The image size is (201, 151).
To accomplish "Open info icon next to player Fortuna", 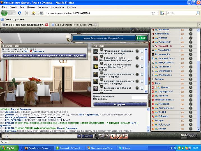I will tap(191, 79).
